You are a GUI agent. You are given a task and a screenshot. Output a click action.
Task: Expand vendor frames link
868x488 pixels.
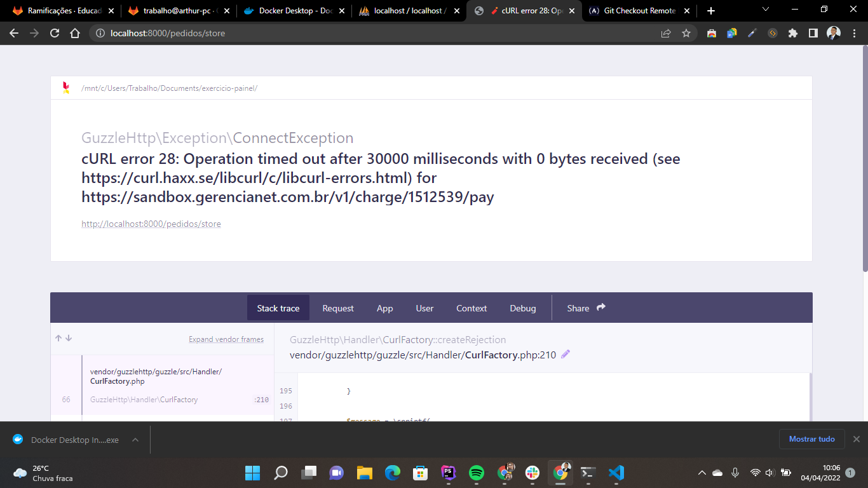point(226,339)
